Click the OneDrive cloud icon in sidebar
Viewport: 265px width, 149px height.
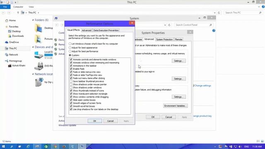pyautogui.click(x=7, y=42)
